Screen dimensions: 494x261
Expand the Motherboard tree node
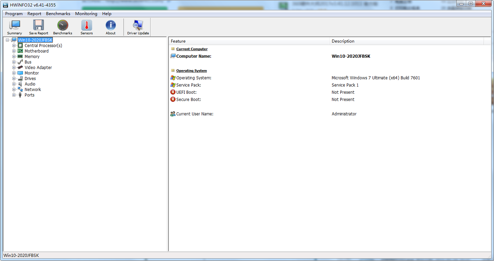[14, 51]
